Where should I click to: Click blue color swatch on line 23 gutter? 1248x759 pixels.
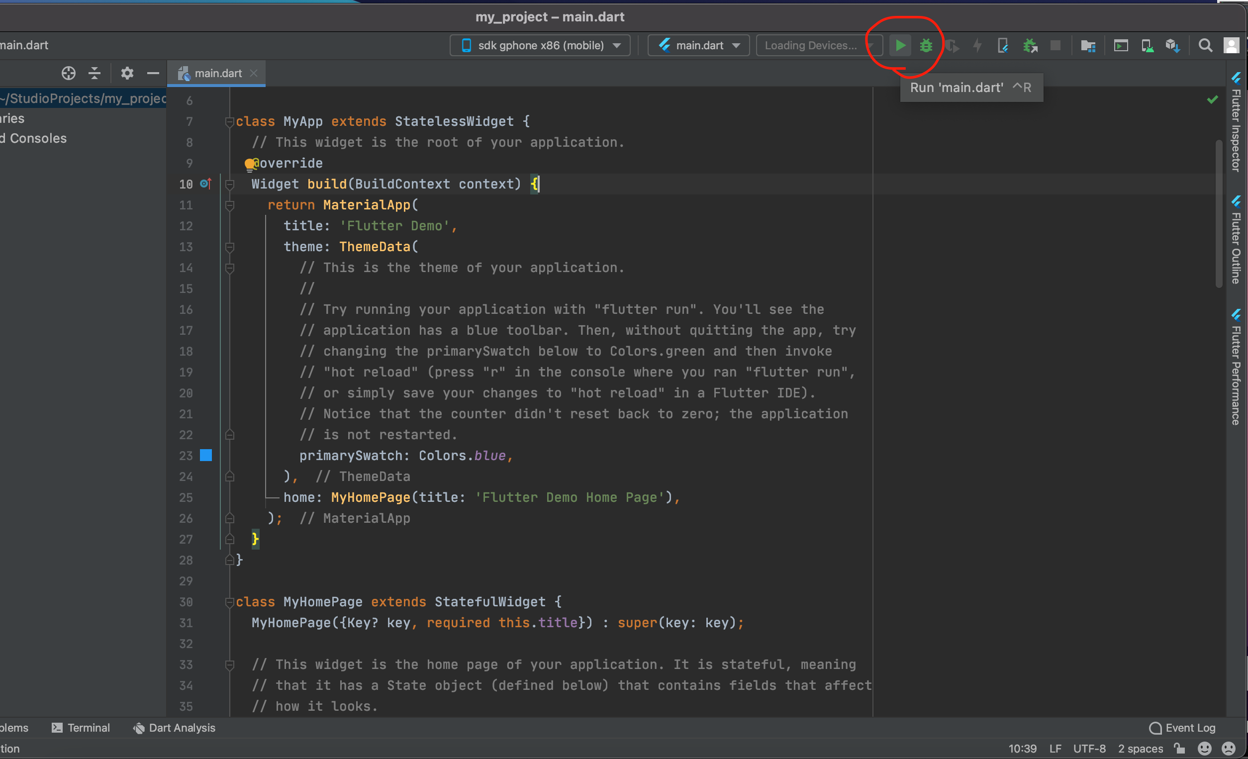(x=205, y=455)
